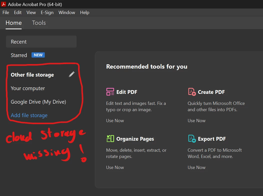The width and height of the screenshot is (263, 196).
Task: Click Use Now under Create PDF
Action: [197, 121]
